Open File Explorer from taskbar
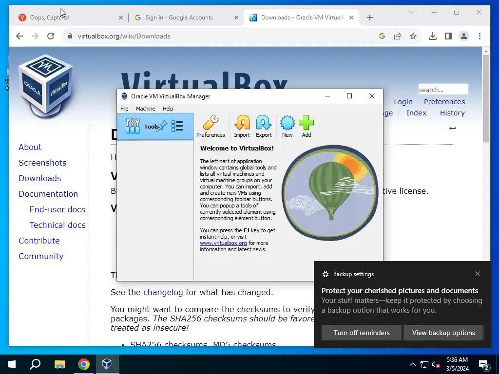The height and width of the screenshot is (374, 499). 59,364
